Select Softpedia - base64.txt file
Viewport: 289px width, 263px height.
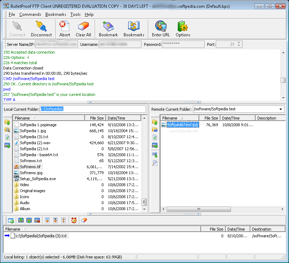(39, 155)
